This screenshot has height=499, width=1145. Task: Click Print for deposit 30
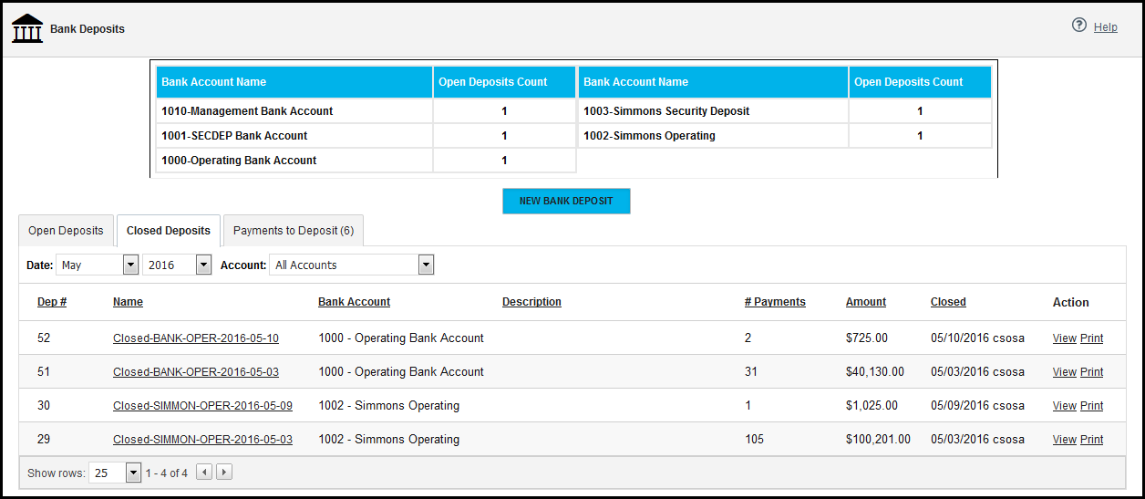pyautogui.click(x=1091, y=406)
